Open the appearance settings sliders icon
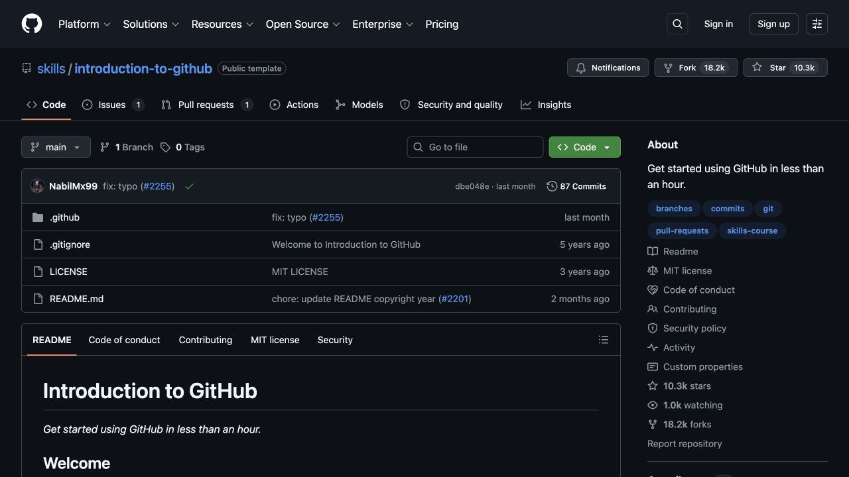This screenshot has width=849, height=477. coord(817,24)
